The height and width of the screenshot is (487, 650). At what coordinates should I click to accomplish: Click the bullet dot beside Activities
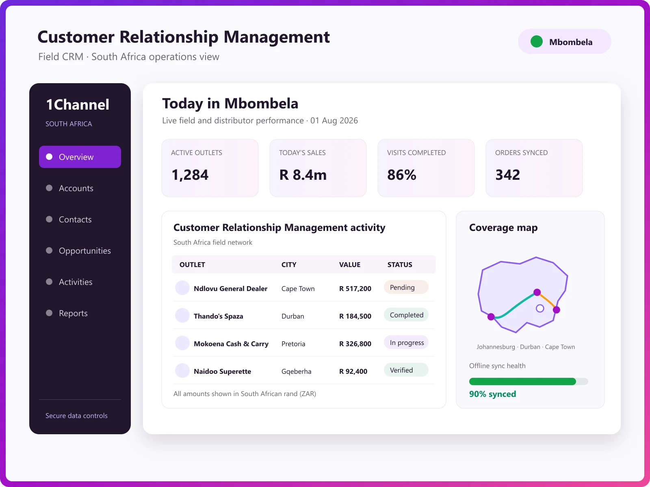point(49,282)
